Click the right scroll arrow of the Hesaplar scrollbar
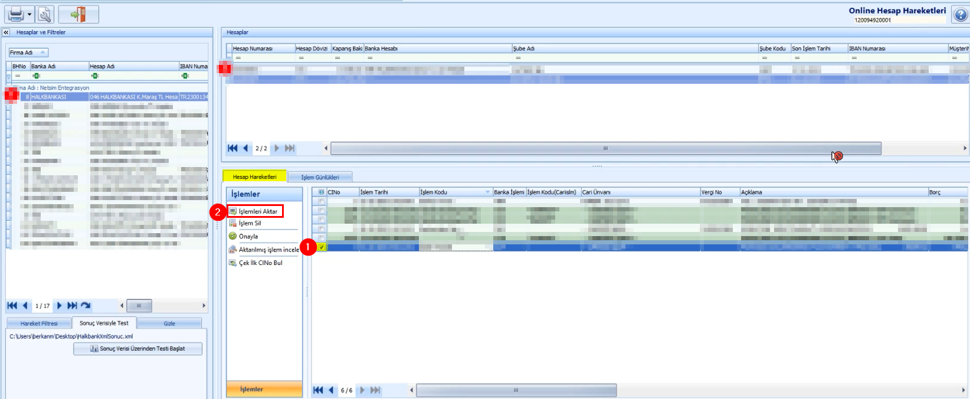This screenshot has height=399, width=970. [x=965, y=148]
